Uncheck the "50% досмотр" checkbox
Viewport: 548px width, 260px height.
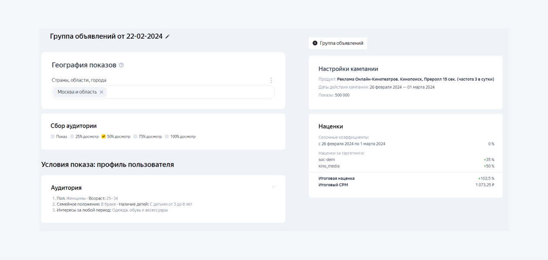point(103,136)
